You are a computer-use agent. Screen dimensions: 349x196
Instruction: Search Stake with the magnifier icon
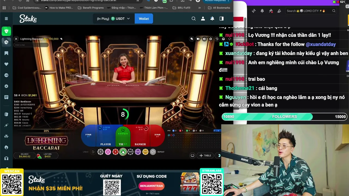pos(194,19)
